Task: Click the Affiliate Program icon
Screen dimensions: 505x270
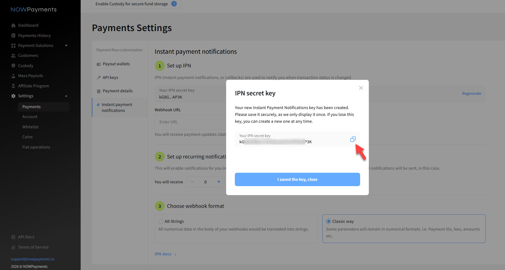Action: (13, 86)
